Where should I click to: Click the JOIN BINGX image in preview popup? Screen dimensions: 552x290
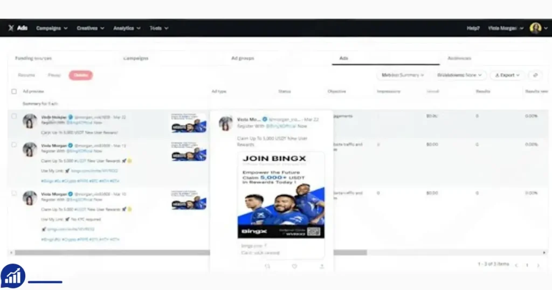[x=281, y=195]
